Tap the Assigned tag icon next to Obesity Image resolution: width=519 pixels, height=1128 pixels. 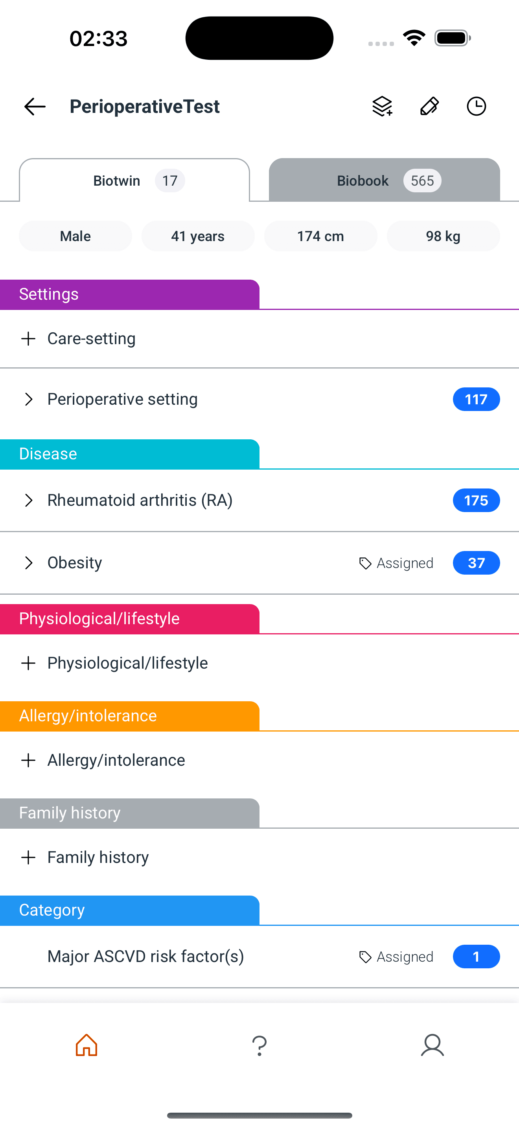[x=365, y=563]
